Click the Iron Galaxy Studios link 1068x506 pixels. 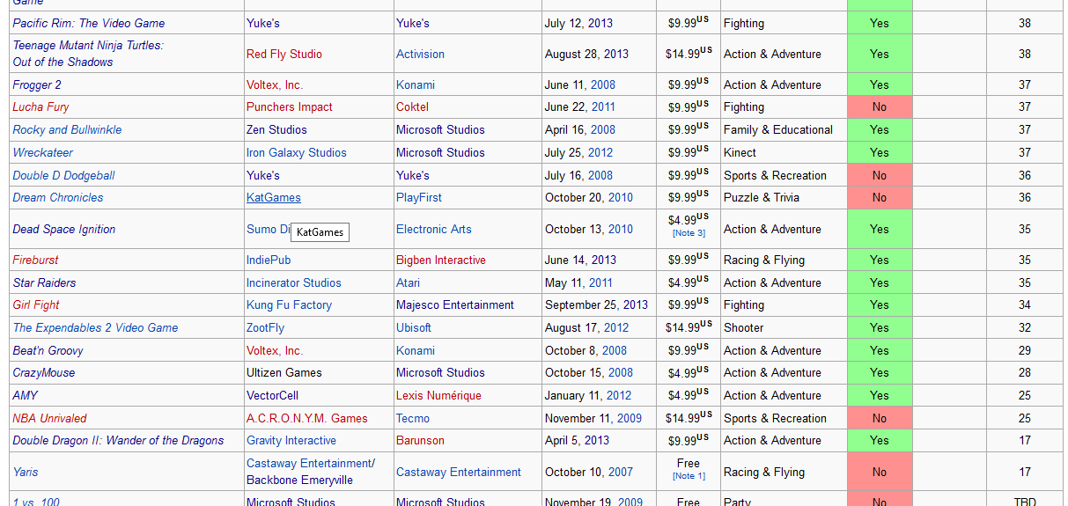point(297,152)
